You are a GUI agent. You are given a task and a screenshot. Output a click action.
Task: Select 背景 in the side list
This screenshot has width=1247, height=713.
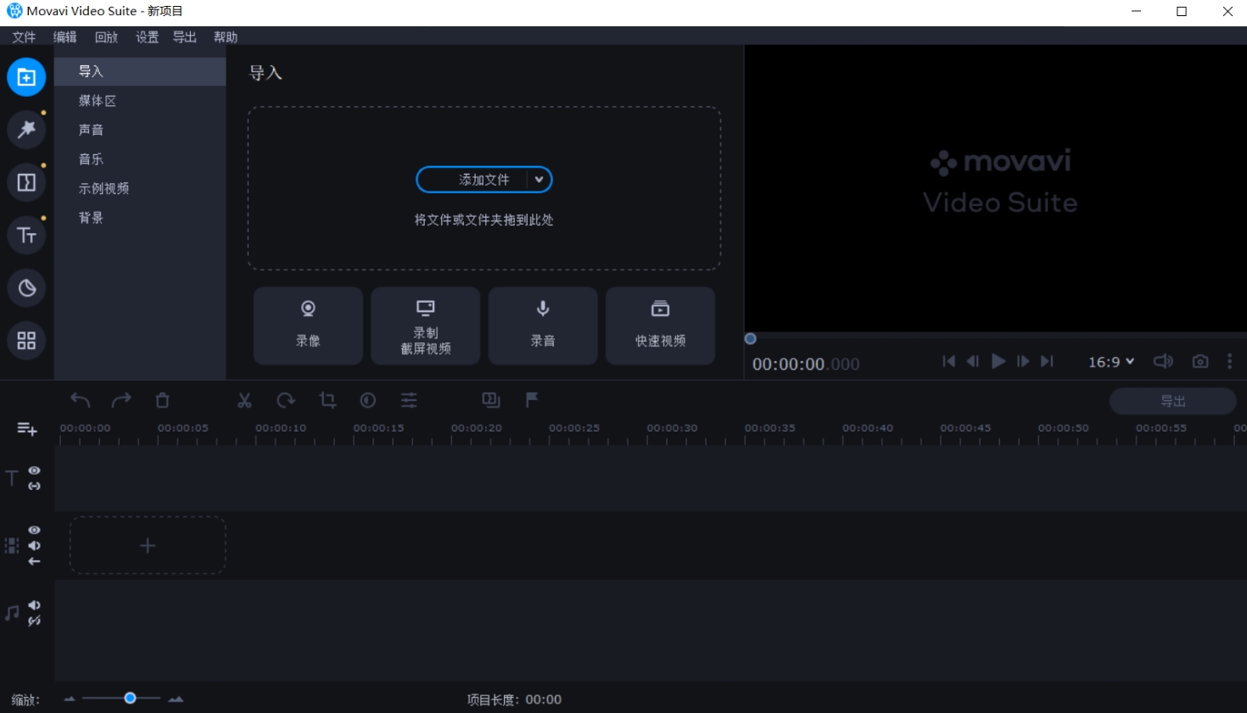tap(140, 218)
